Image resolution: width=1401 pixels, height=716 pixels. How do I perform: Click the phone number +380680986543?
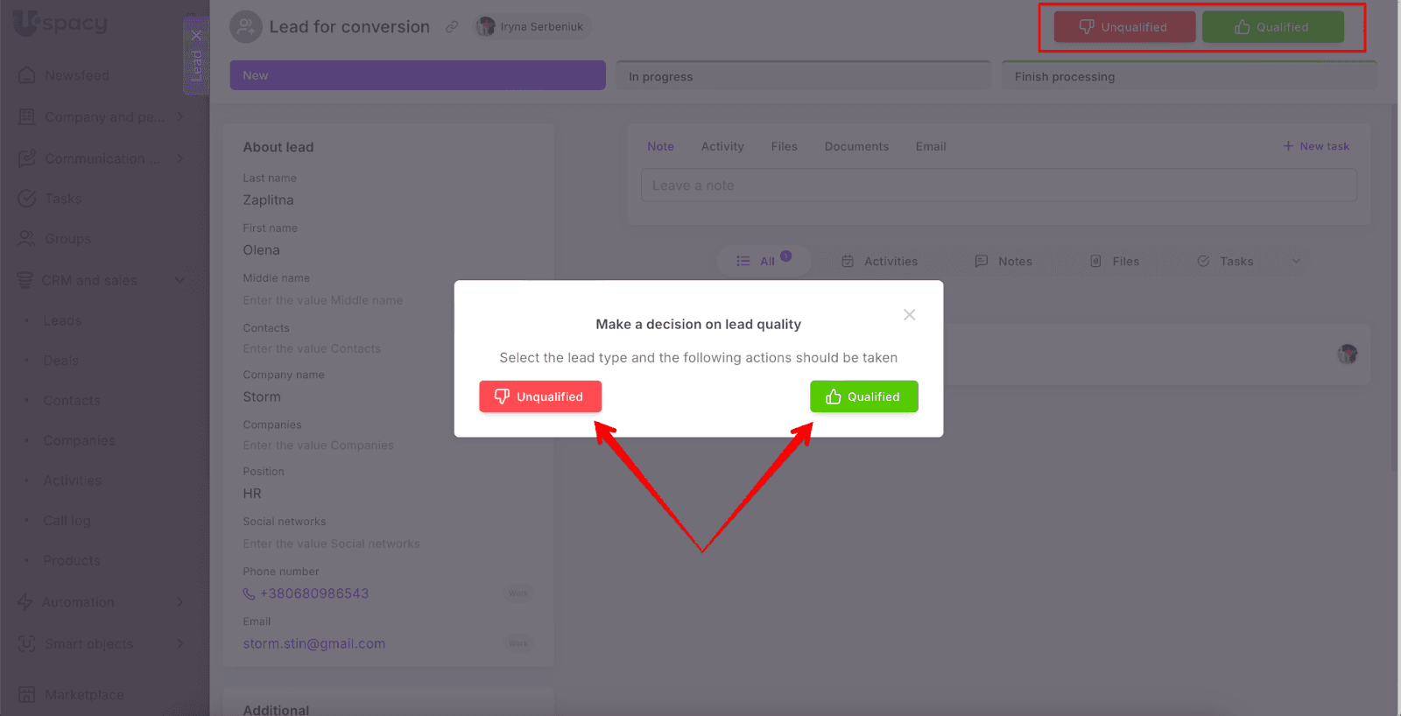click(x=314, y=593)
